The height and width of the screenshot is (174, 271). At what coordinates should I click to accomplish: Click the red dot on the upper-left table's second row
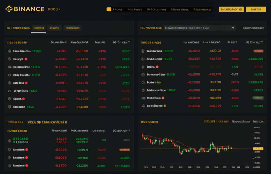point(26,59)
